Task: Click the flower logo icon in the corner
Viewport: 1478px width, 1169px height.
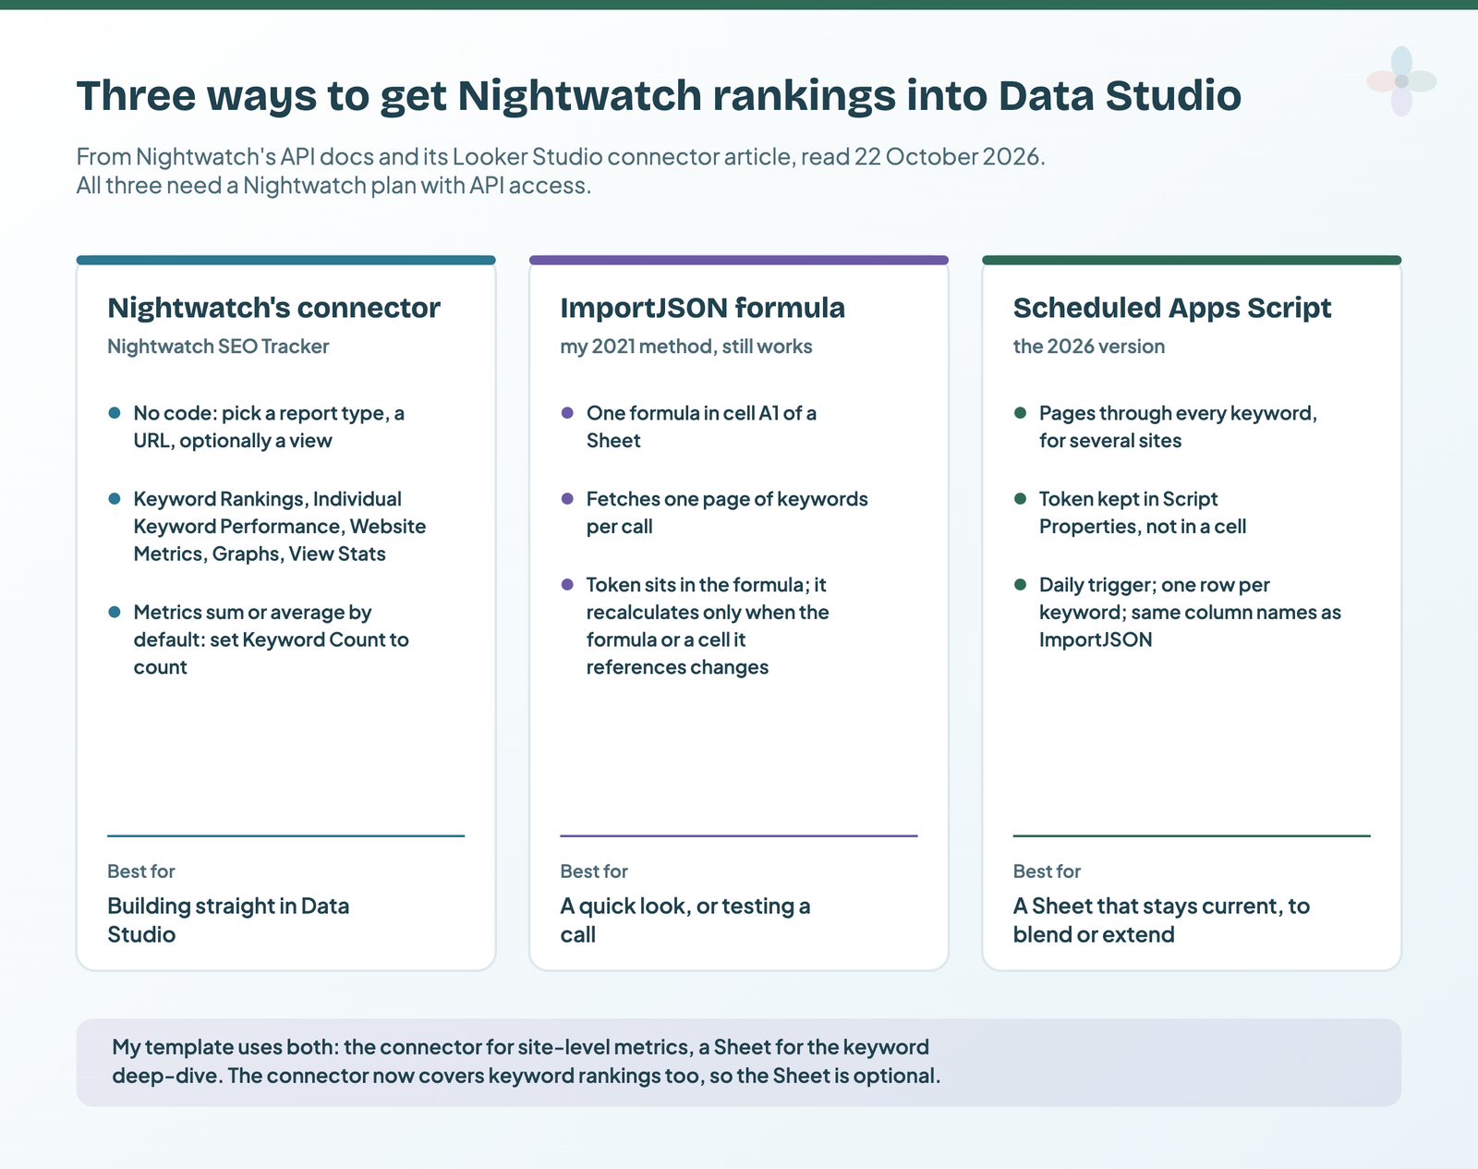Action: pyautogui.click(x=1401, y=81)
